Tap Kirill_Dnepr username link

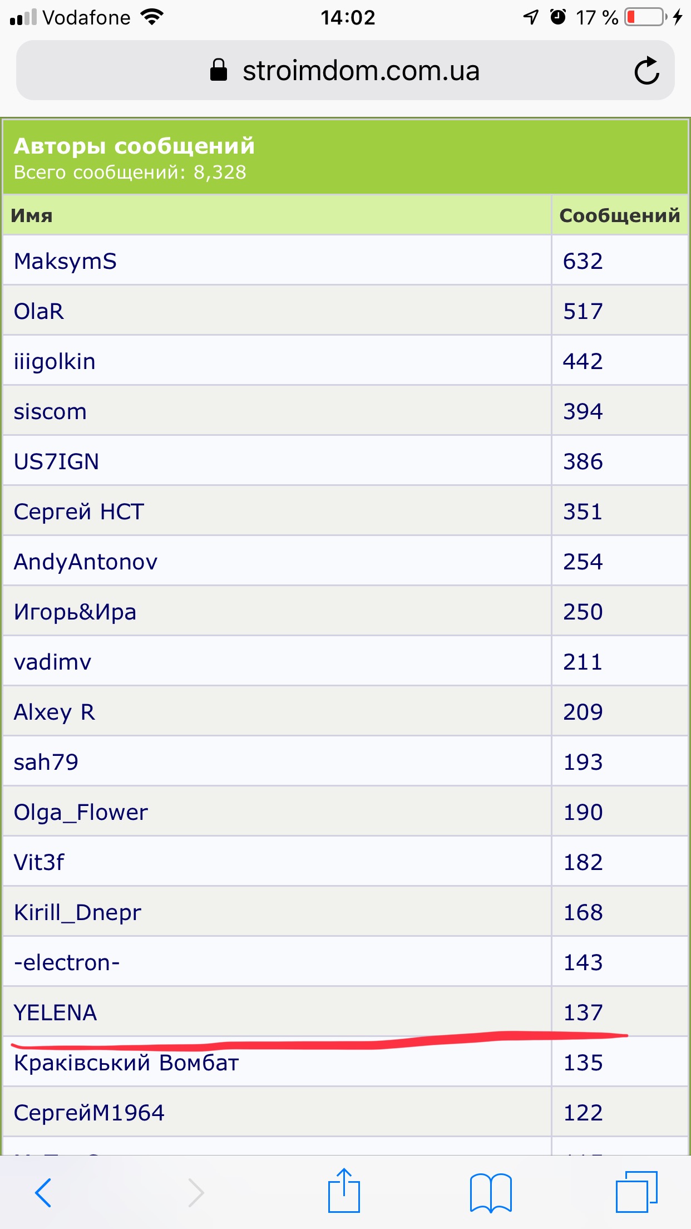point(77,912)
